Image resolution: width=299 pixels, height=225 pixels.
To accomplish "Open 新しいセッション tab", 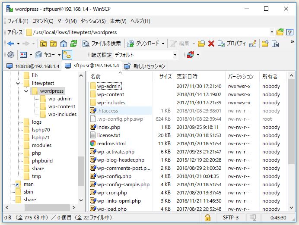I will (145, 66).
